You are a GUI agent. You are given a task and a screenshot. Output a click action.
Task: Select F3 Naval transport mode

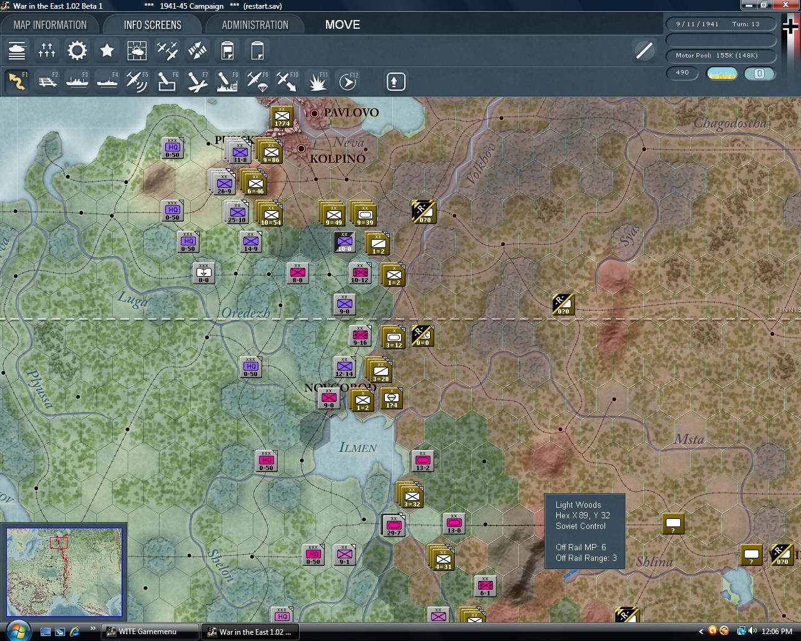(x=77, y=81)
